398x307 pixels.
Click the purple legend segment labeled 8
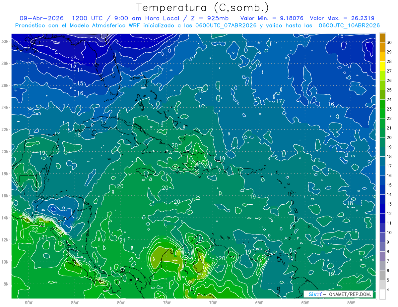tap(382, 247)
